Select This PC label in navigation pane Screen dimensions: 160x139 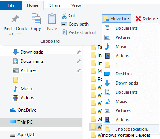[25, 122]
